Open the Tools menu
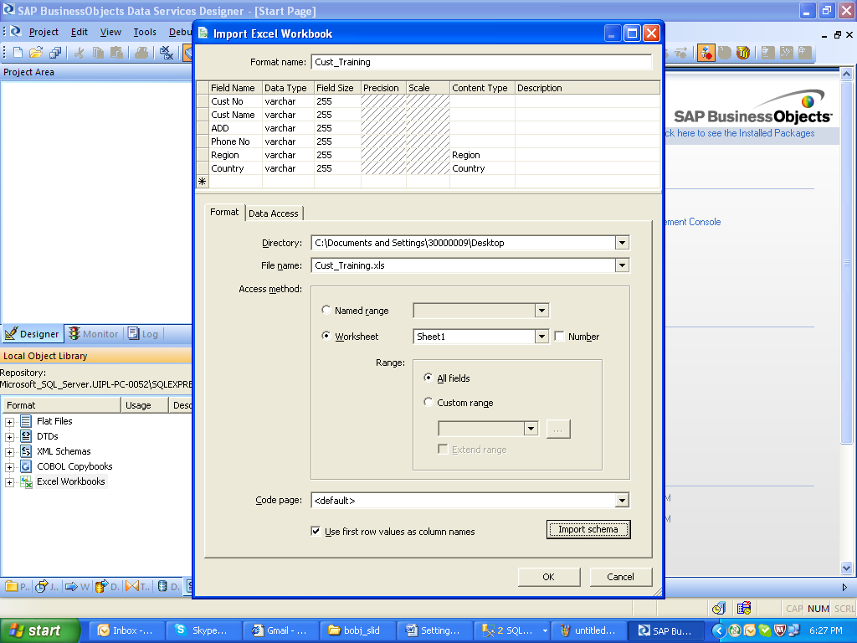 (x=145, y=32)
